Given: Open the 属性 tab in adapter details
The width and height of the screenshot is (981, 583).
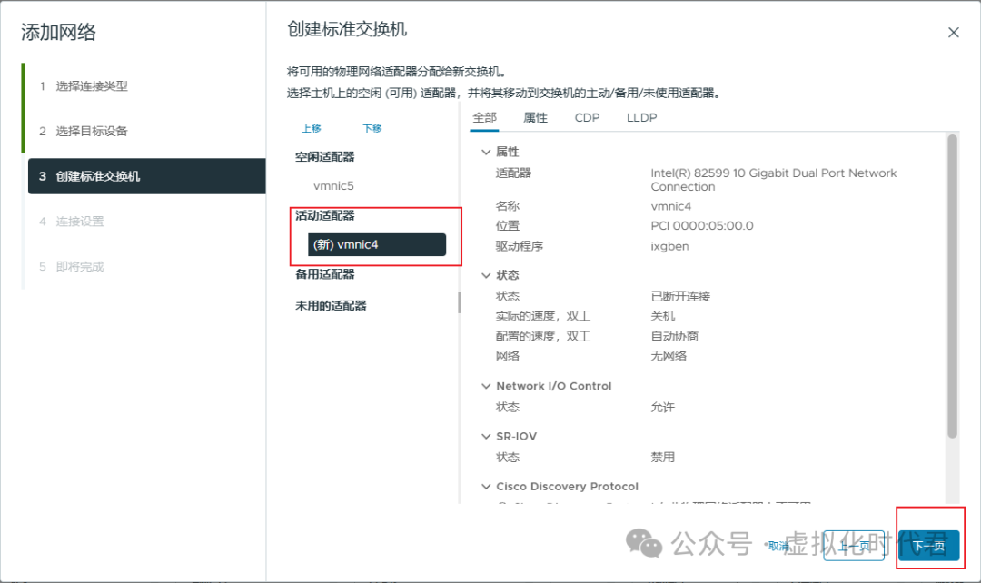Looking at the screenshot, I should point(535,117).
